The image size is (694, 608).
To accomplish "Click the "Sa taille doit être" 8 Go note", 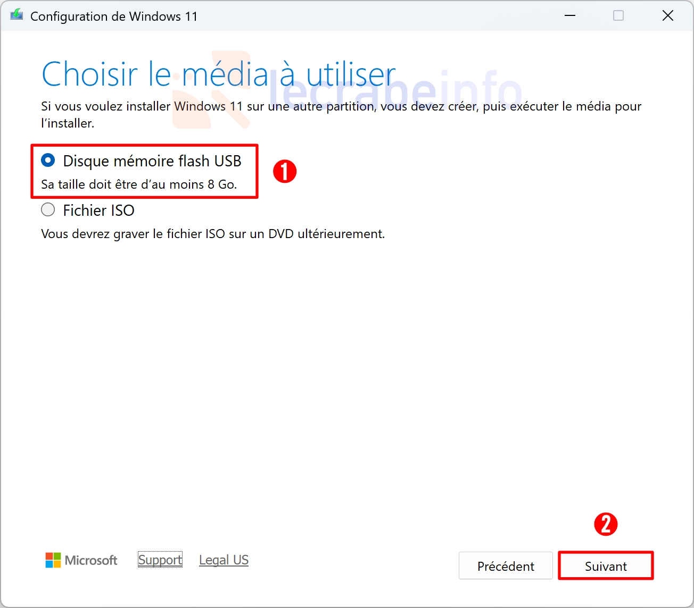I will pos(139,184).
